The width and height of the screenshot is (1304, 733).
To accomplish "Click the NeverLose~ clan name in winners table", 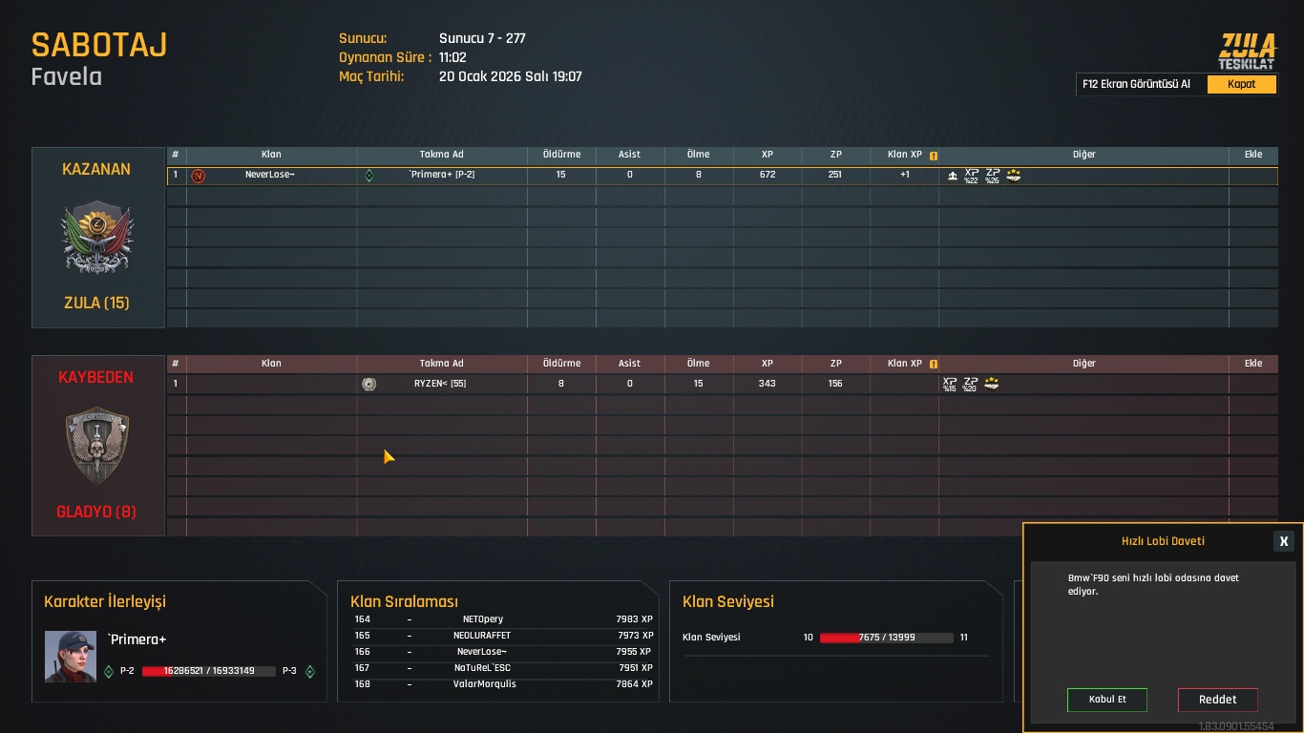I will (270, 176).
